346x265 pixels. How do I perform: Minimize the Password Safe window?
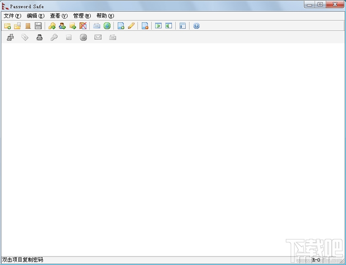[x=309, y=5]
